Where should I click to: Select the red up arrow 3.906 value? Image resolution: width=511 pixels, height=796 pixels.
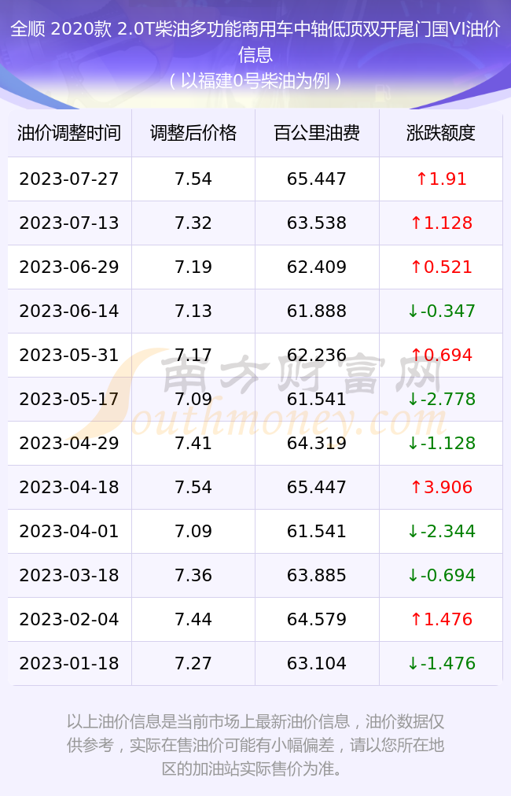click(441, 487)
